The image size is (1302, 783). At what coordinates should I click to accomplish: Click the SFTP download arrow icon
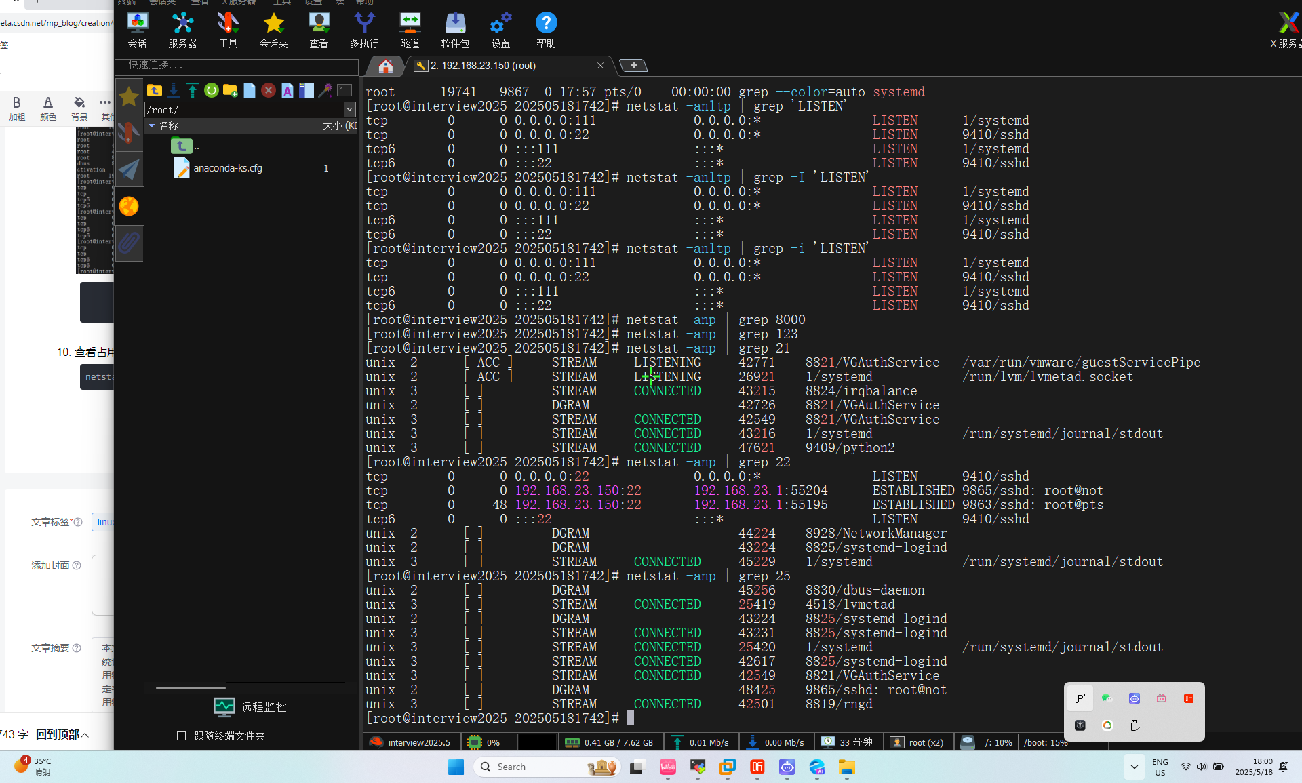[x=174, y=90]
